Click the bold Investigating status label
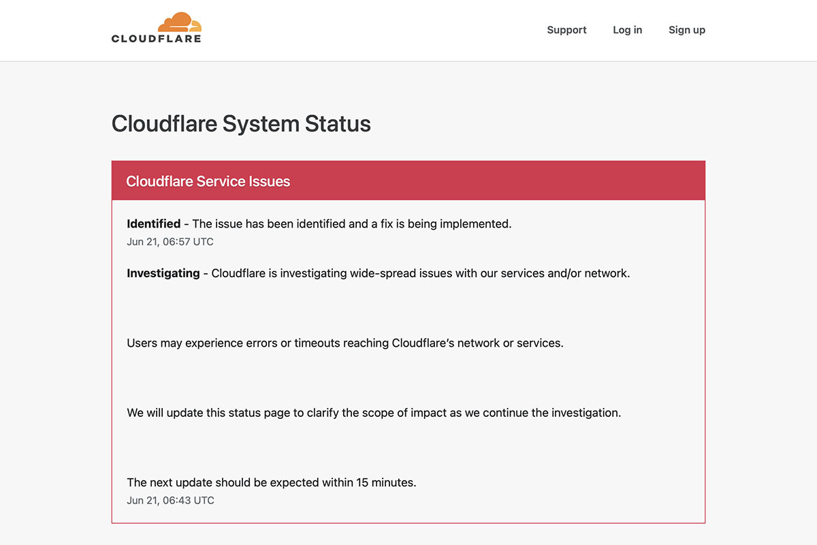The width and height of the screenshot is (817, 545). click(x=163, y=273)
